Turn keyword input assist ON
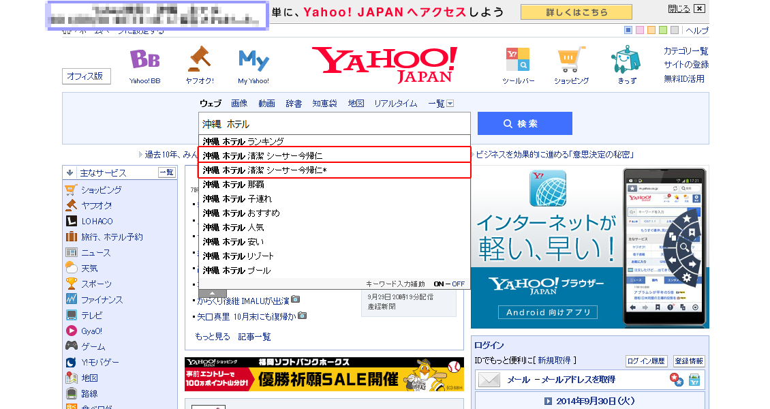 439,284
